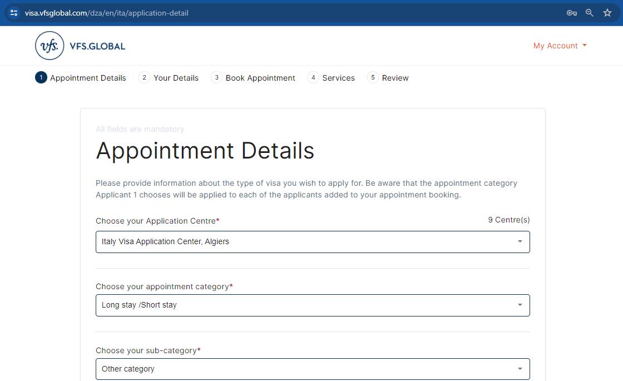This screenshot has height=381, width=623.
Task: Click the step 3 Book Appointment circle
Action: [x=216, y=77]
